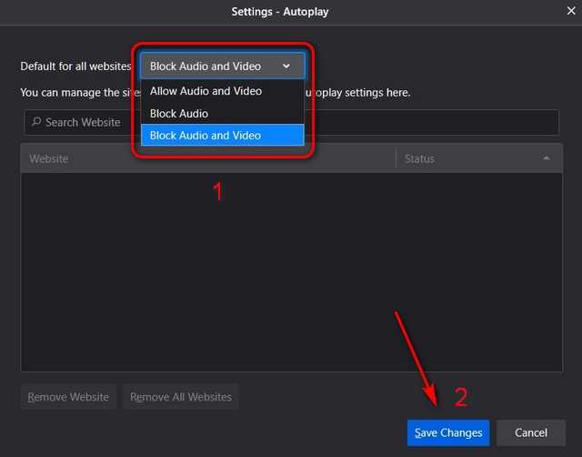Toggle Status column sort arrow

pyautogui.click(x=547, y=158)
